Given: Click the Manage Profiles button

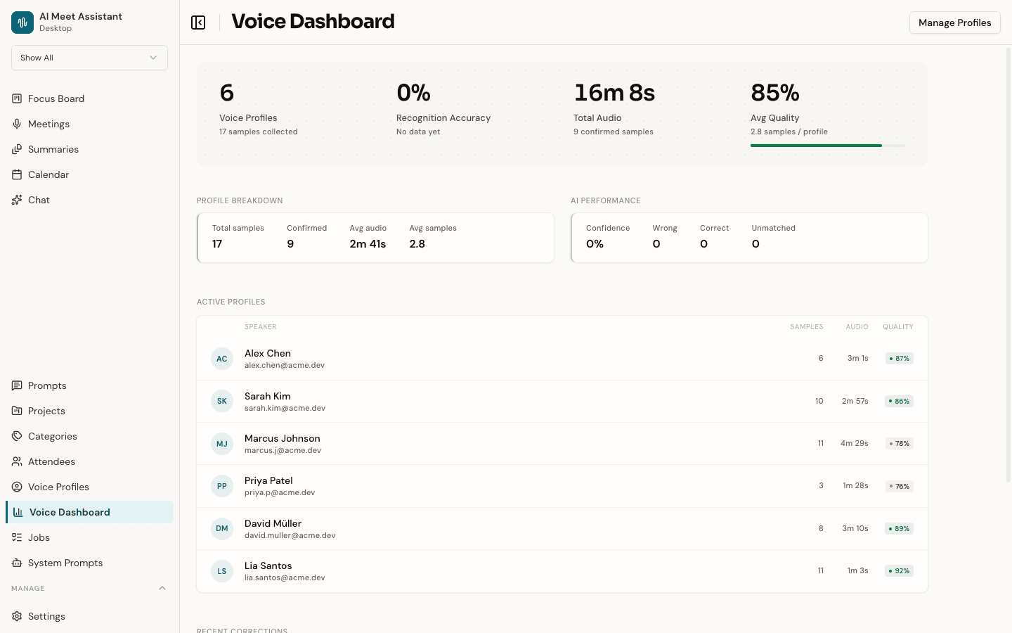Looking at the screenshot, I should 954,22.
